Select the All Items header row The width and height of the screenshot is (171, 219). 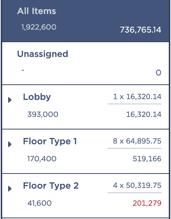coord(85,21)
